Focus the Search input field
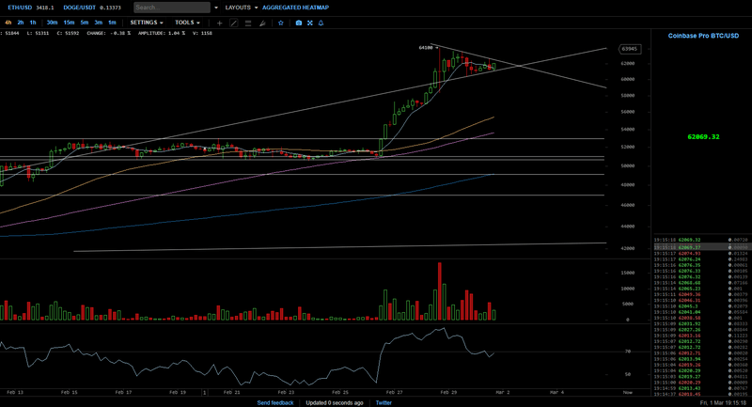The height and width of the screenshot is (407, 752). click(172, 8)
